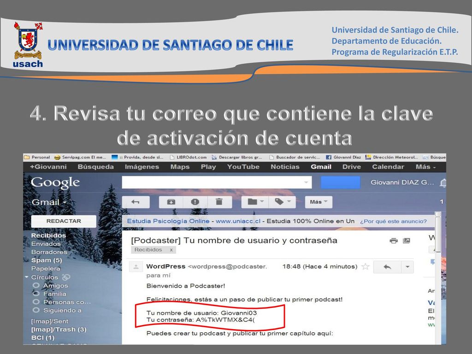Open Búsqueda in the Google bar

pyautogui.click(x=96, y=167)
